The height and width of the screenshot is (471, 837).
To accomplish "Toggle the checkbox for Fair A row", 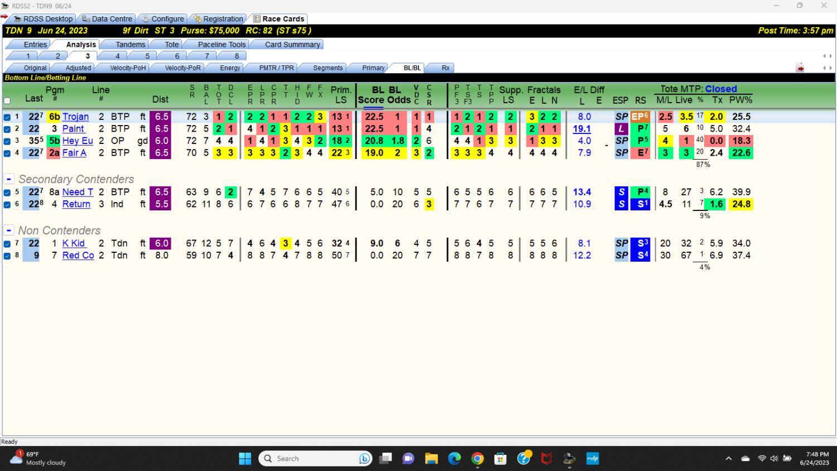I will pyautogui.click(x=7, y=153).
